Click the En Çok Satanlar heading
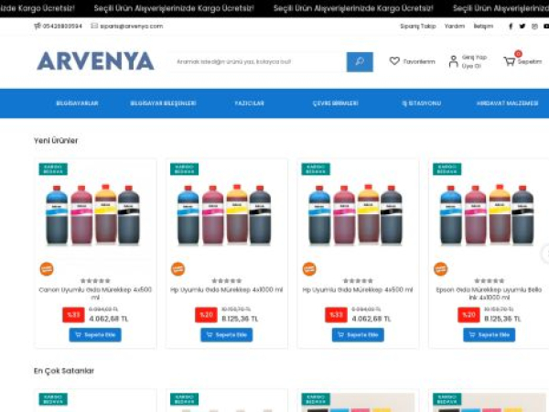The width and height of the screenshot is (549, 412). 64,371
